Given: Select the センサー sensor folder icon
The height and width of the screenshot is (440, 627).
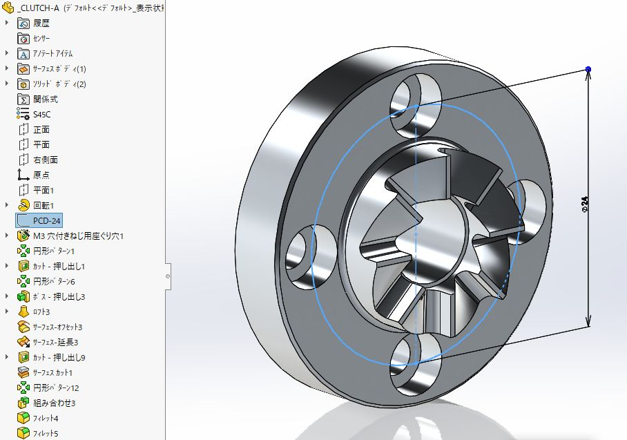Looking at the screenshot, I should [x=23, y=39].
